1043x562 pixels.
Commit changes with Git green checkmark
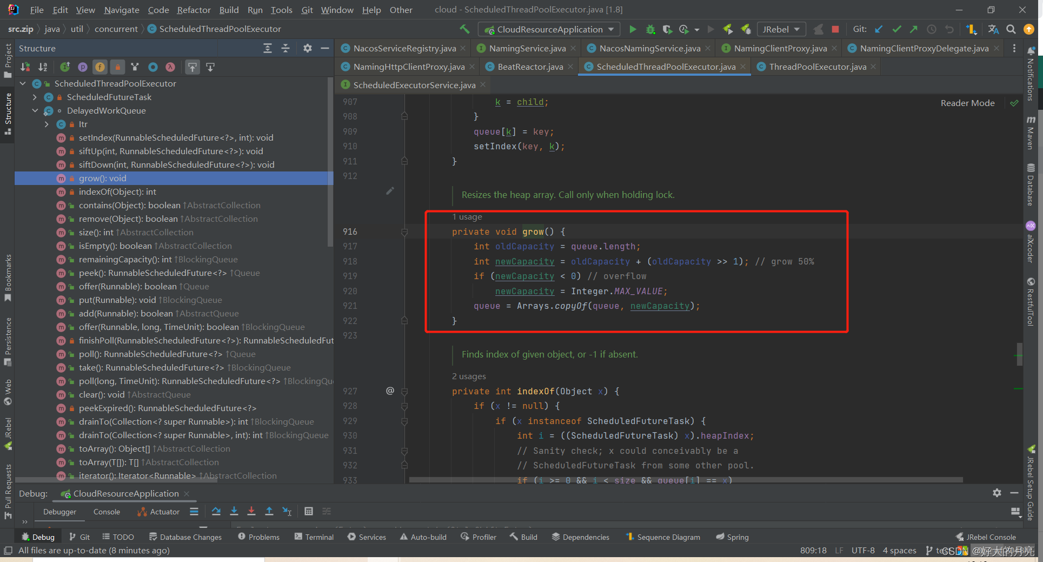(896, 29)
